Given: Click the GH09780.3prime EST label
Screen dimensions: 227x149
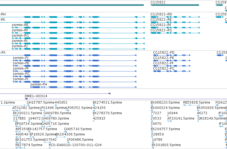Looking at the screenshot, I should (55, 119).
